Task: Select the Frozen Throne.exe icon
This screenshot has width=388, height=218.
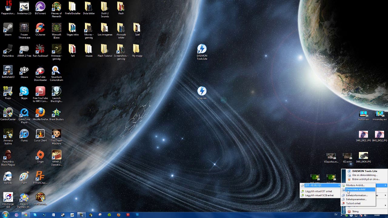Action: pos(24,31)
